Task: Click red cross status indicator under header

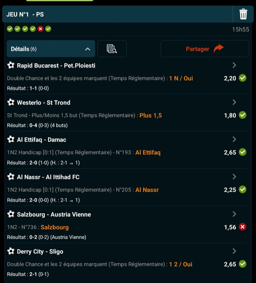Action: pyautogui.click(x=40, y=29)
